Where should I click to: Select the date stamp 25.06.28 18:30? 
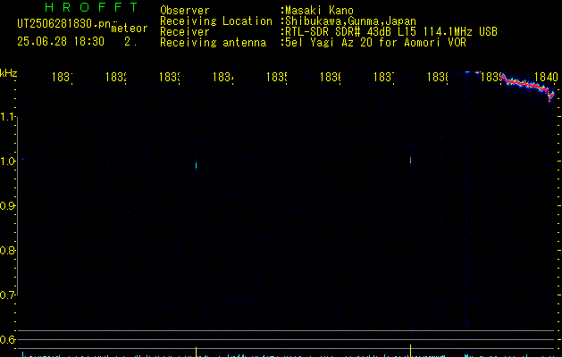click(61, 42)
